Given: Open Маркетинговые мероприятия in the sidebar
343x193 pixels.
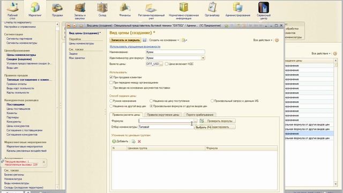Looking at the screenshot, I should (x=25, y=146).
